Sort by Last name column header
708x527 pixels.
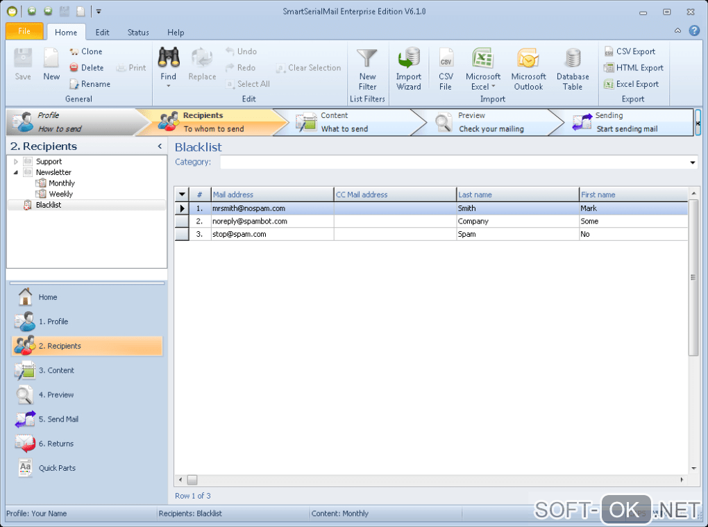click(517, 194)
